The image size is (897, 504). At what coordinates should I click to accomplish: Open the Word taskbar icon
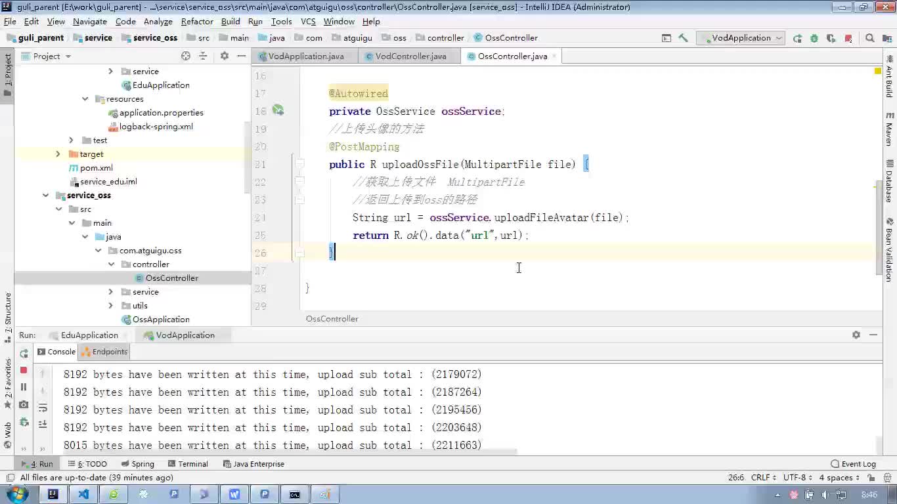[234, 494]
